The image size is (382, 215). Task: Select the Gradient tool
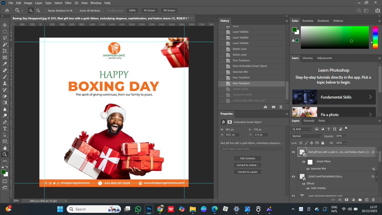(x=5, y=103)
